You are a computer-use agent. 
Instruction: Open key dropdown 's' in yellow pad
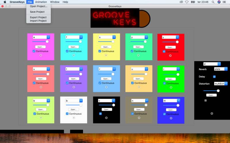point(114,37)
